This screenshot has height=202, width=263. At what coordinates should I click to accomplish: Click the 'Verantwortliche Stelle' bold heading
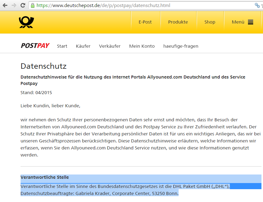coord(44,177)
